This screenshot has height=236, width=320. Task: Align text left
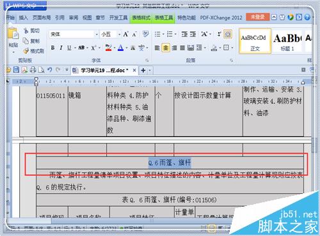[x=157, y=48]
